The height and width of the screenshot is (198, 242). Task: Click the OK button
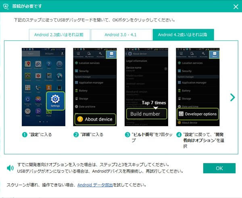(x=219, y=168)
